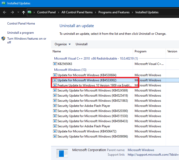
Task: Collapse the Microsoft Windows (13) group header
Action: click(x=70, y=70)
